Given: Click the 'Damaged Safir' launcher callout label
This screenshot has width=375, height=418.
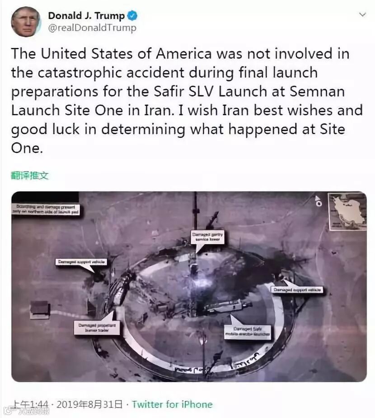Looking at the screenshot, I should click(x=248, y=332).
